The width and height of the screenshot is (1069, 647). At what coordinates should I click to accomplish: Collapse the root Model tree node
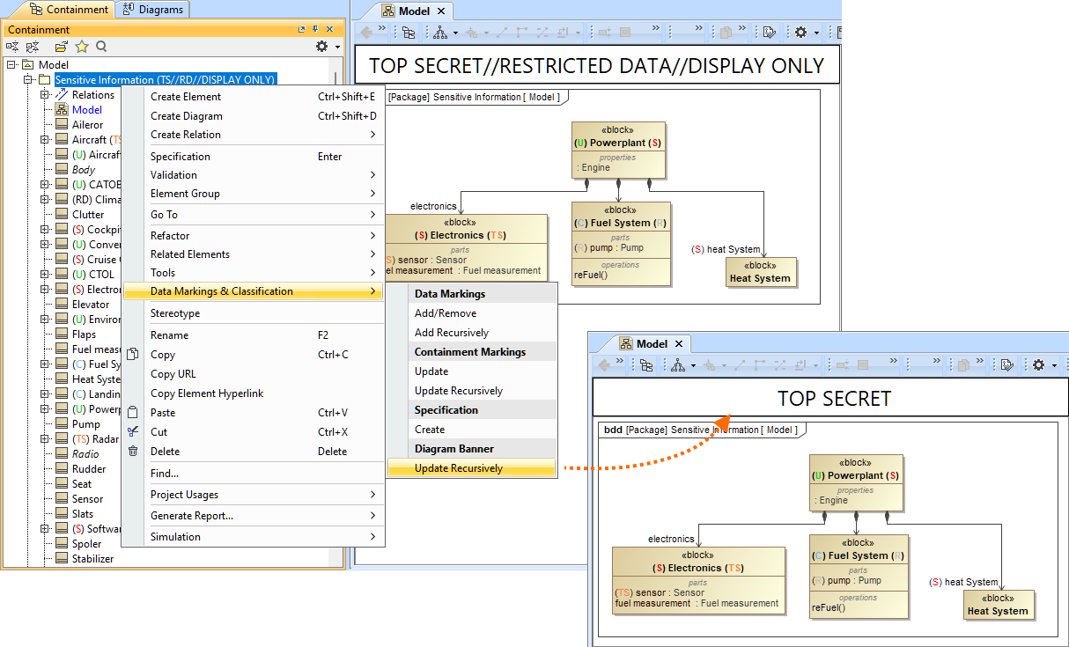tap(11, 65)
